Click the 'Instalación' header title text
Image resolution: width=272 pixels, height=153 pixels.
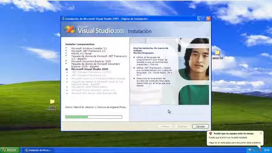pos(140,31)
